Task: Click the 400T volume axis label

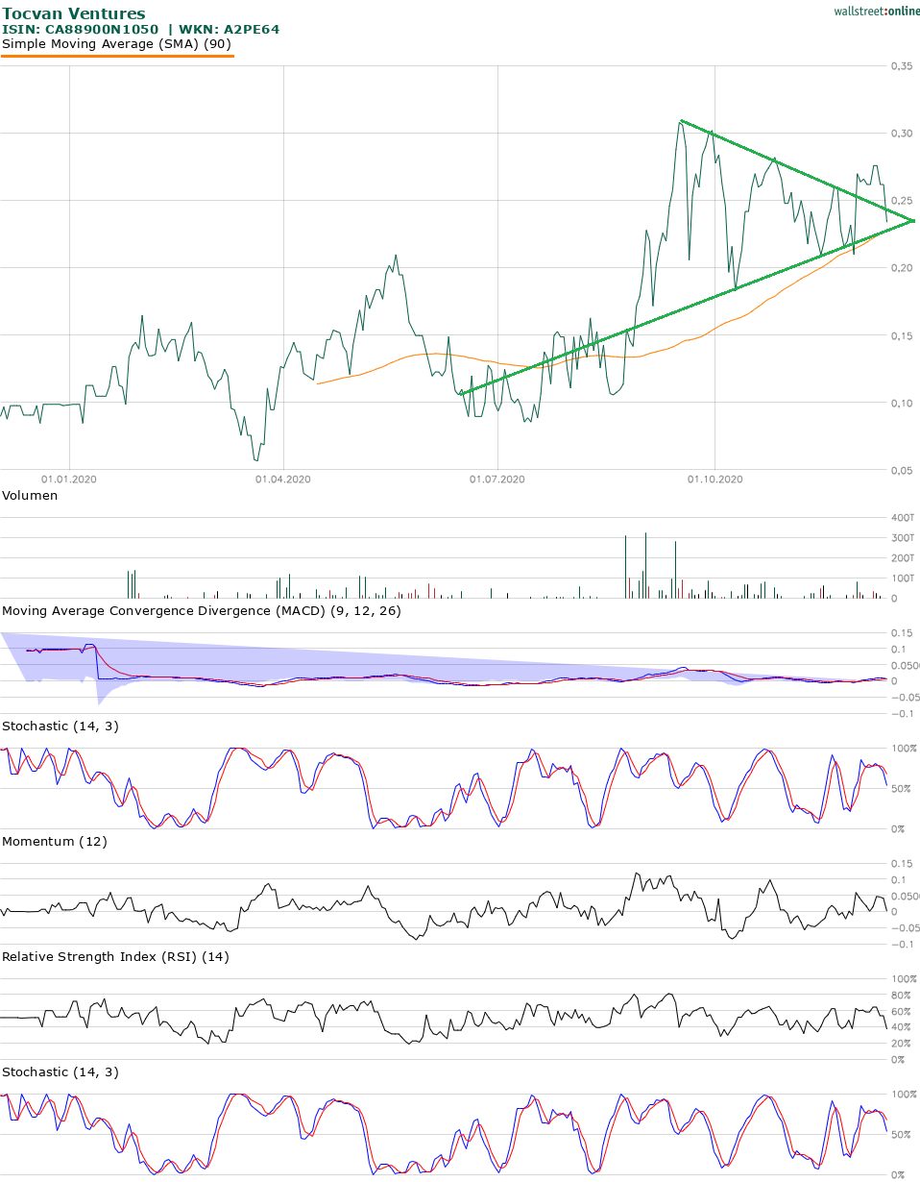Action: (x=902, y=518)
